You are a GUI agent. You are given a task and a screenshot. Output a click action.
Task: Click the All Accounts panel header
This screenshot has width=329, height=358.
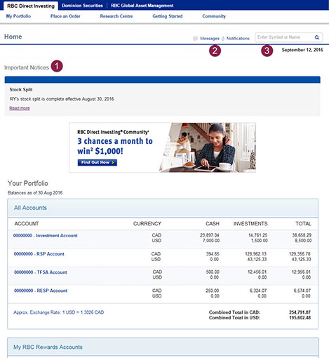tap(163, 208)
